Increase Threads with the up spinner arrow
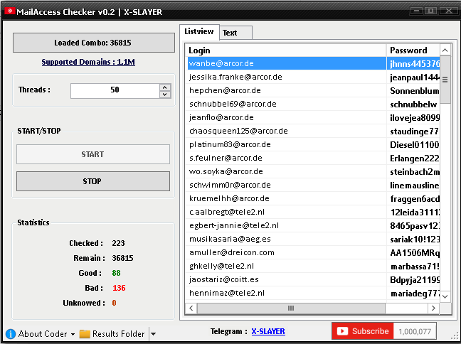This screenshot has width=461, height=344. [165, 87]
